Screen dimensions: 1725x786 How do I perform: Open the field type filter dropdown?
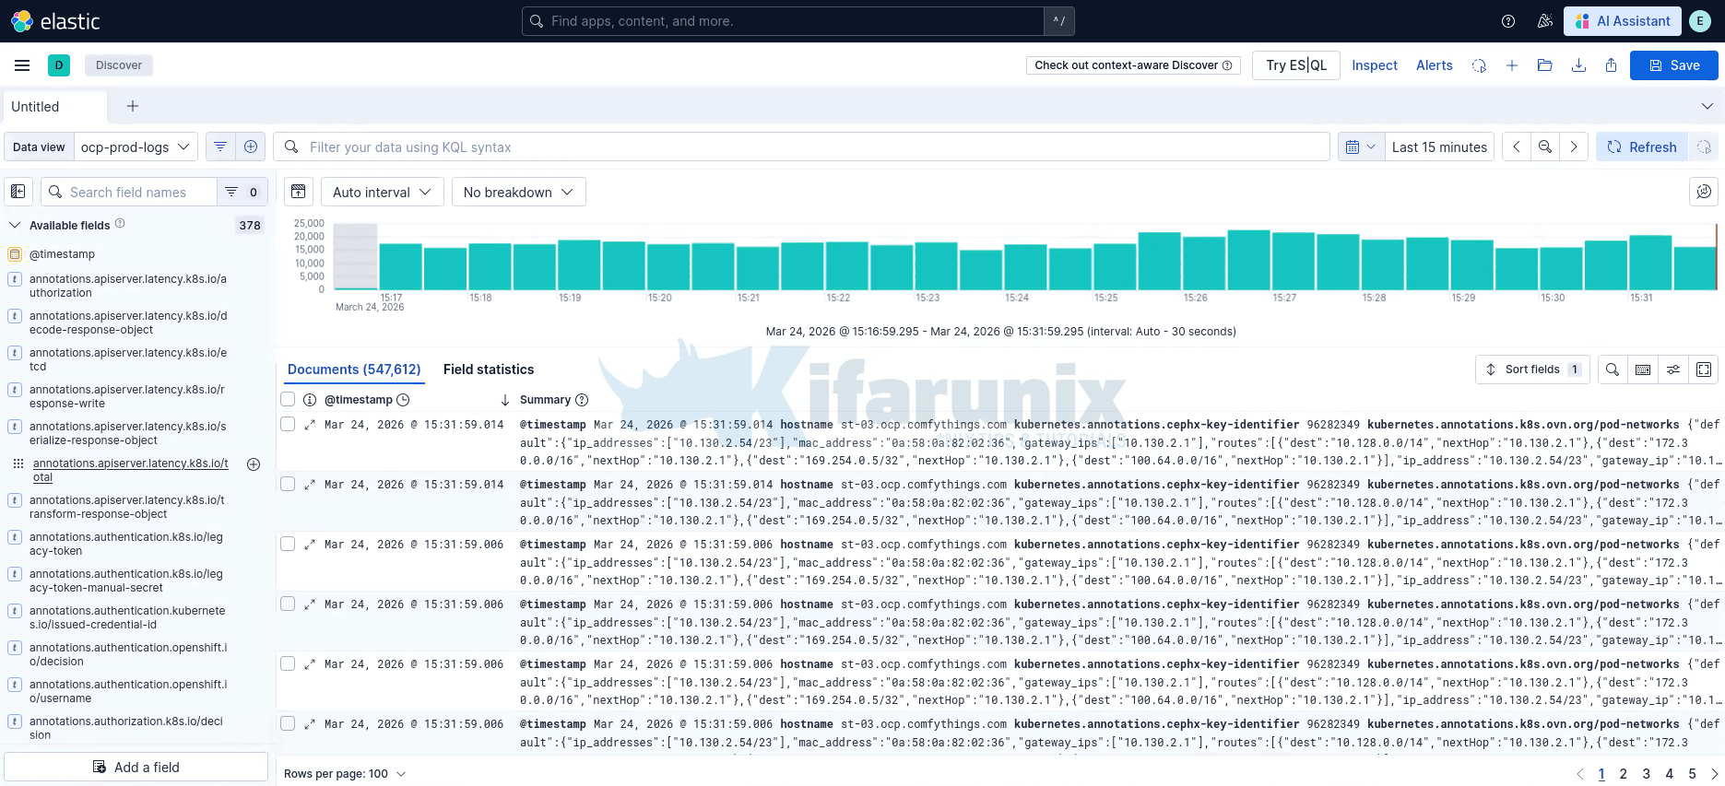242,192
